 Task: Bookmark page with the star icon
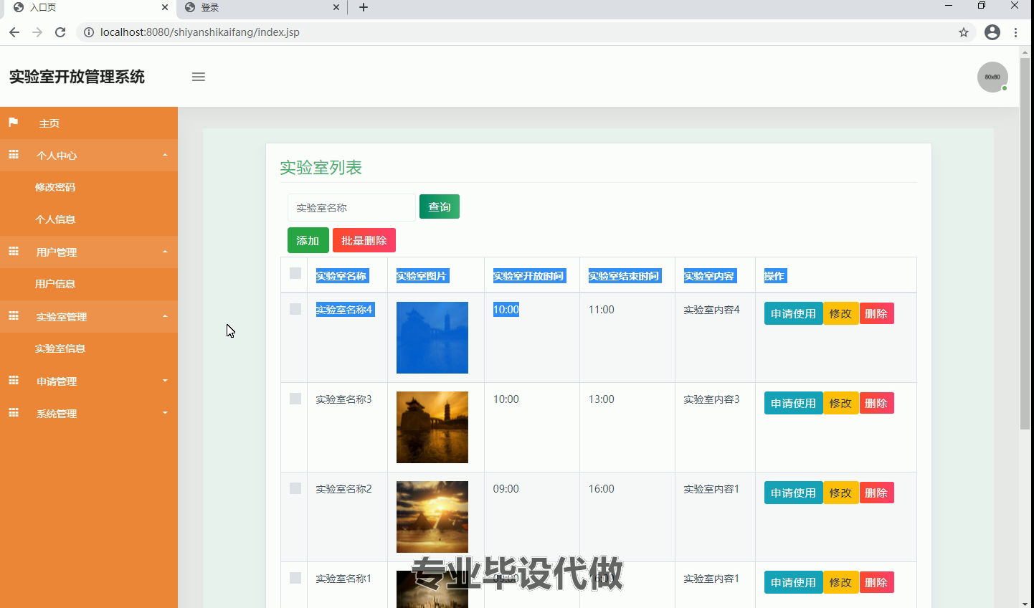coord(964,32)
